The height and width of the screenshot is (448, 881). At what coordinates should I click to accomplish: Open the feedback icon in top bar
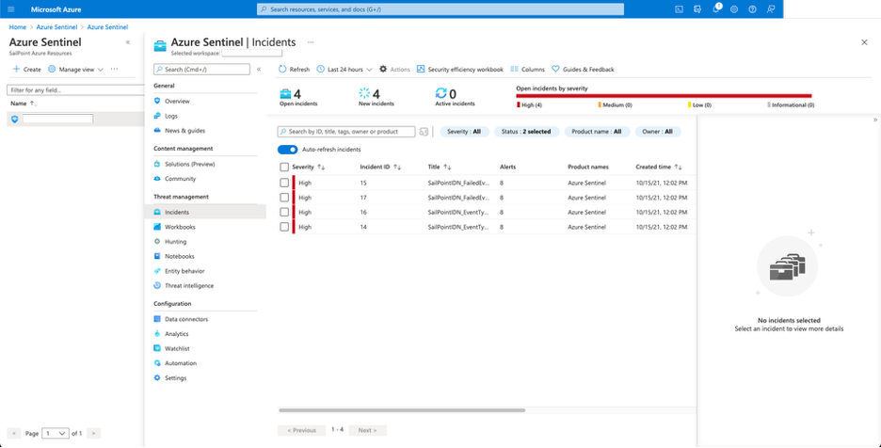click(x=771, y=9)
